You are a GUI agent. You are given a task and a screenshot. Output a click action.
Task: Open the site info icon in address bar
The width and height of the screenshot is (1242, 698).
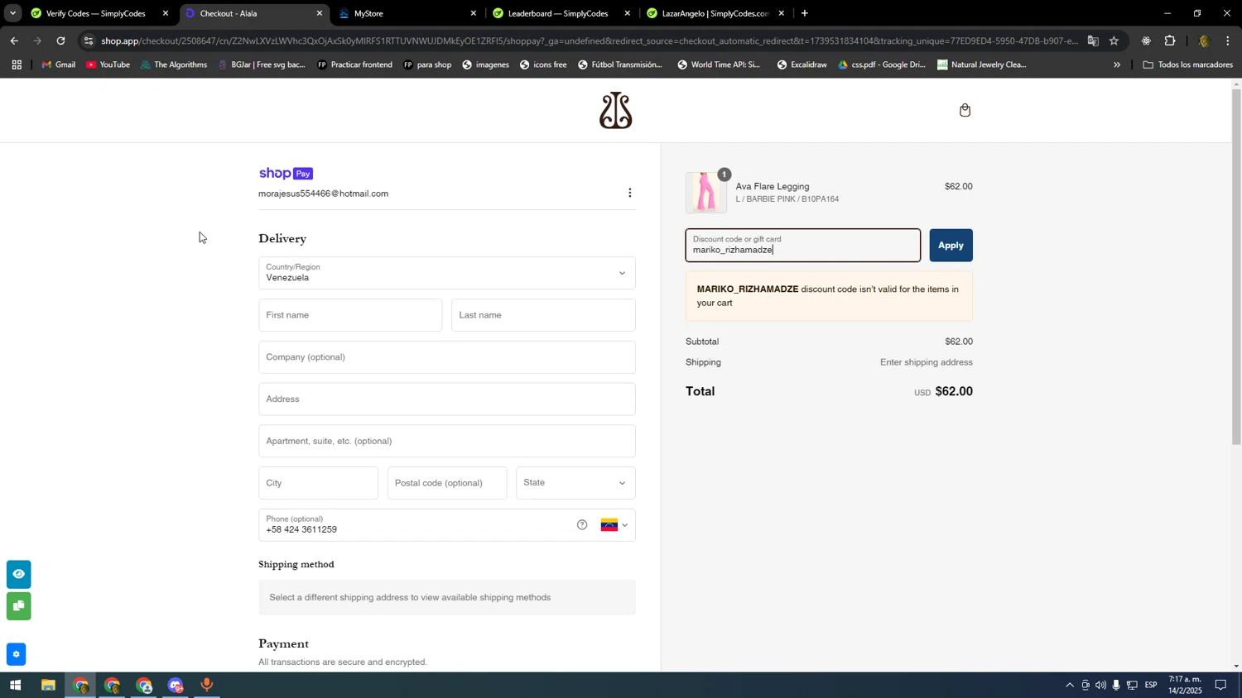tap(89, 41)
